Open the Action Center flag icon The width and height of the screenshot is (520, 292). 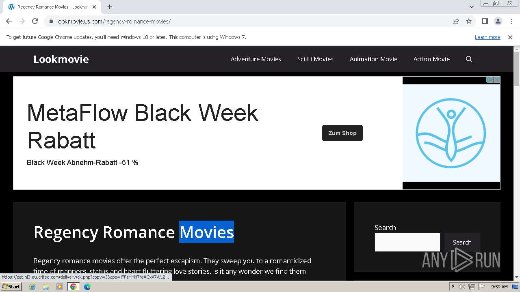click(481, 287)
